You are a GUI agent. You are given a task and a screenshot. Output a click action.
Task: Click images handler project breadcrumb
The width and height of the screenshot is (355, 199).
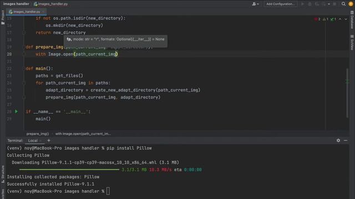pyautogui.click(x=16, y=4)
